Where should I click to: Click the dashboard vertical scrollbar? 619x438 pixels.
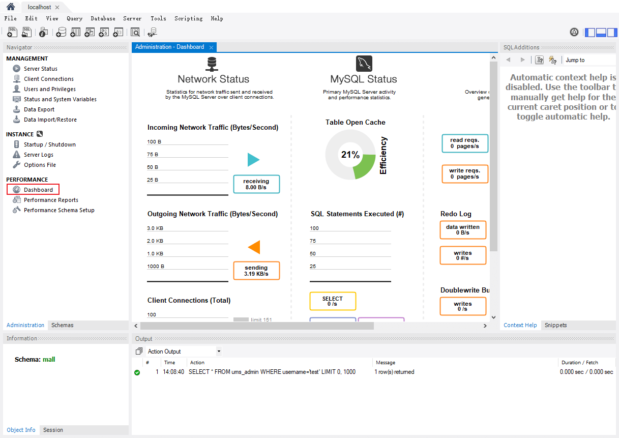coord(493,157)
